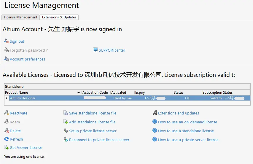The image size is (253, 164).
Task: Click the Refresh link
Action: point(16,139)
